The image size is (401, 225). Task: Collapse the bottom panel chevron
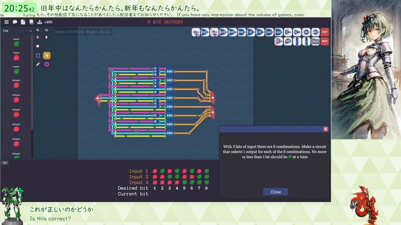[x=5, y=163]
